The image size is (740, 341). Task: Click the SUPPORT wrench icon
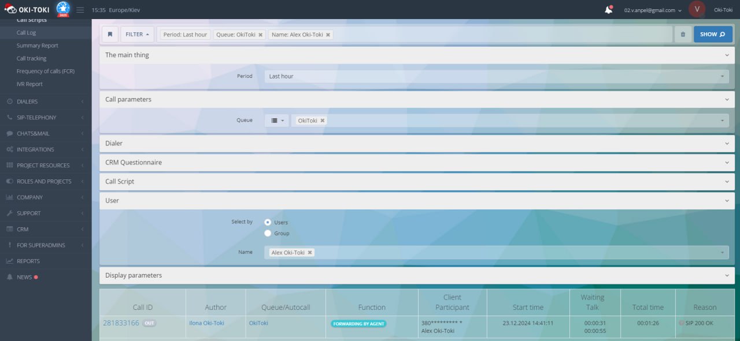[10, 213]
